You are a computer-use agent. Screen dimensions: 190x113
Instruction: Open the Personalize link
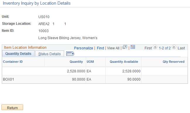coord(83,48)
